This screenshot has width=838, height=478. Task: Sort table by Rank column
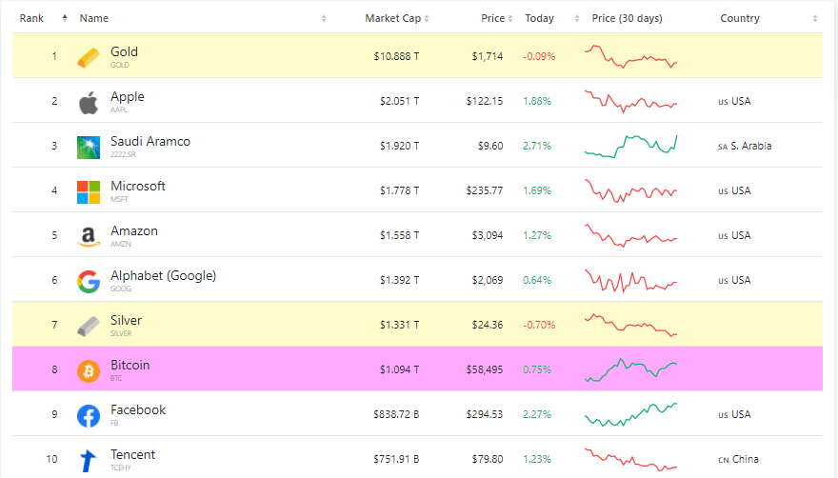coord(32,18)
